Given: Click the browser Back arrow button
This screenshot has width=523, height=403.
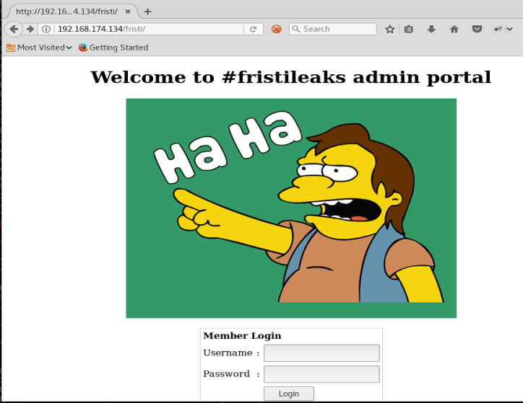Looking at the screenshot, I should click(x=14, y=30).
